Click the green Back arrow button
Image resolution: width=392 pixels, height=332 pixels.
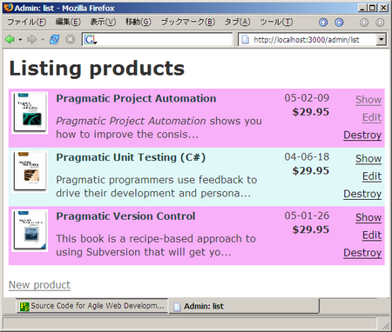point(10,39)
